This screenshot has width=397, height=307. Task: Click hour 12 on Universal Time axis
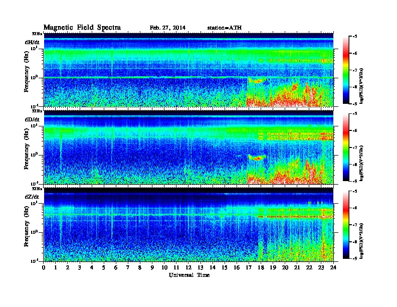click(x=188, y=267)
